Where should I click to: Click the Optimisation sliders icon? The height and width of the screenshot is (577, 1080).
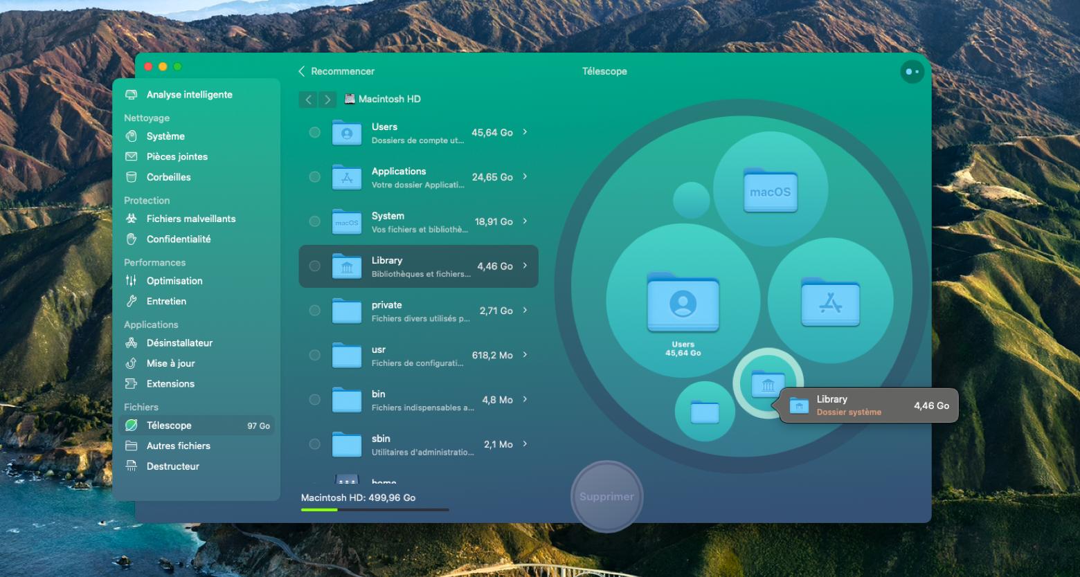click(131, 281)
